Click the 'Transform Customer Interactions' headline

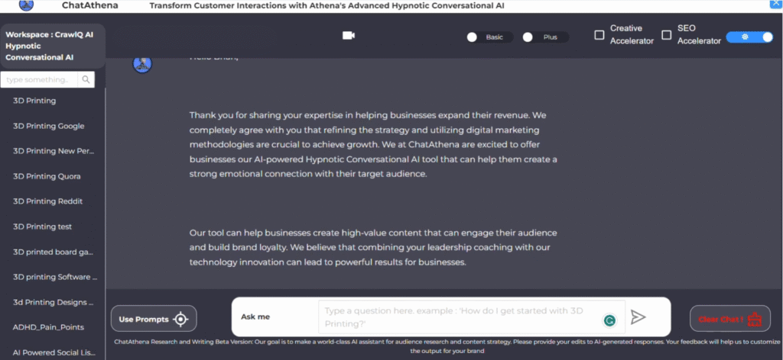[x=327, y=5]
